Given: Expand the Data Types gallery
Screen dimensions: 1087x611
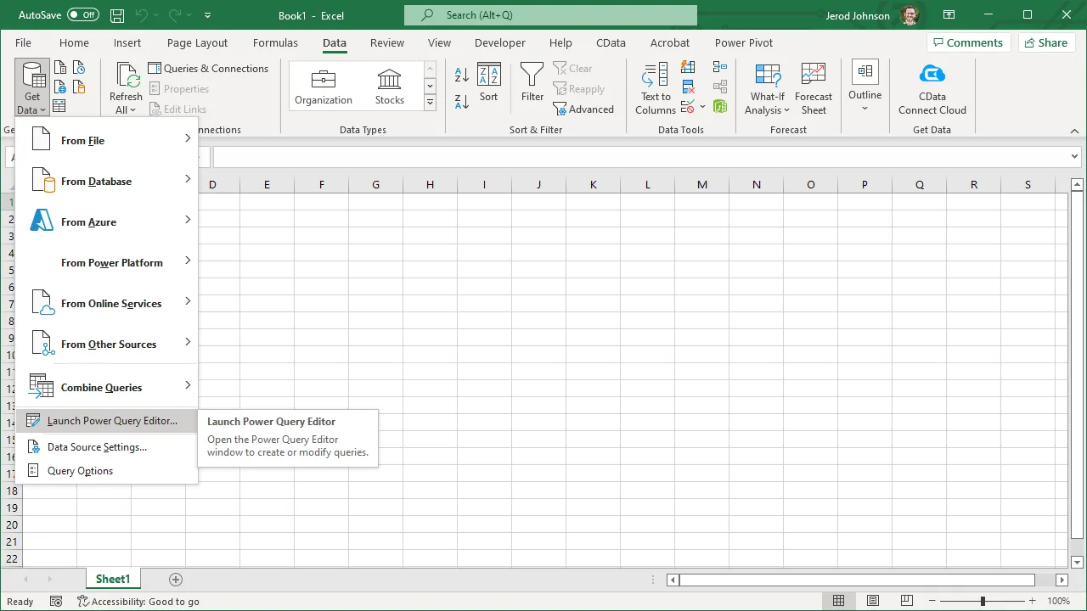Looking at the screenshot, I should 430,103.
